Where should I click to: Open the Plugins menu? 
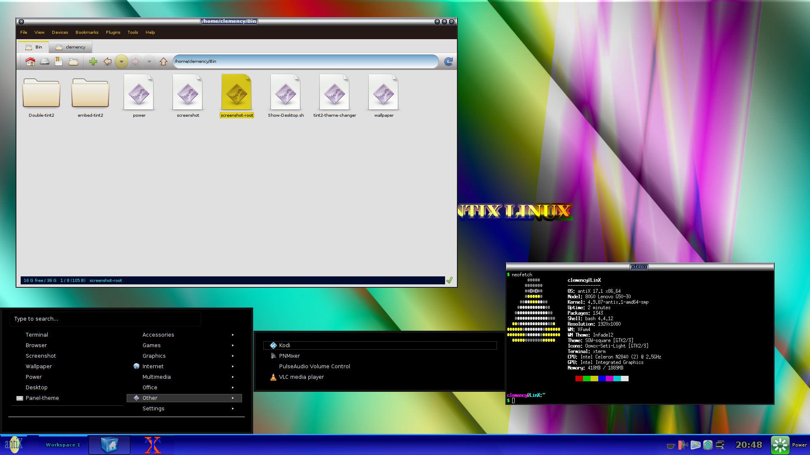pos(113,32)
